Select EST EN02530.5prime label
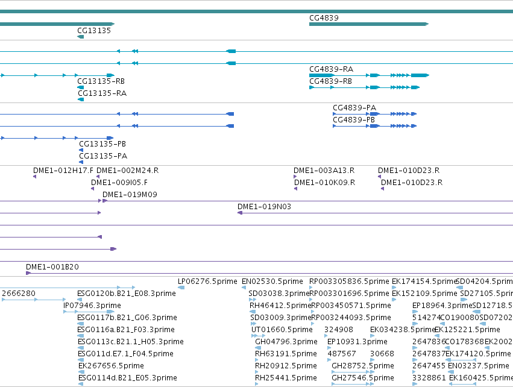 pyautogui.click(x=272, y=282)
